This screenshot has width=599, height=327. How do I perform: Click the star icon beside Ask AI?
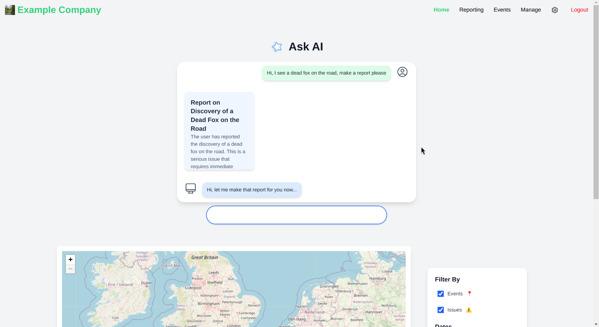click(x=277, y=47)
